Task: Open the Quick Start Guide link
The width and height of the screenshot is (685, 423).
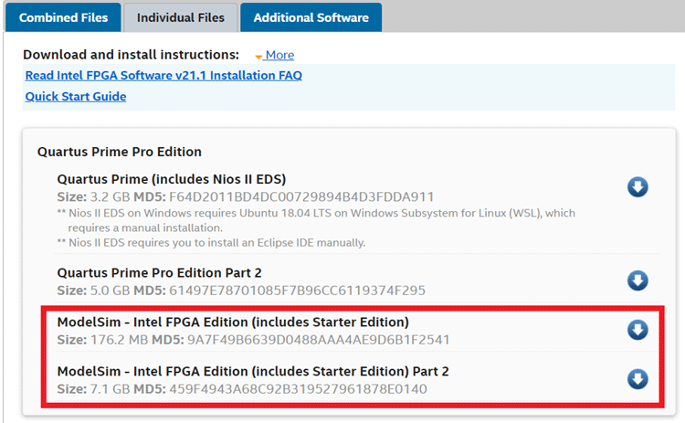Action: click(x=76, y=96)
